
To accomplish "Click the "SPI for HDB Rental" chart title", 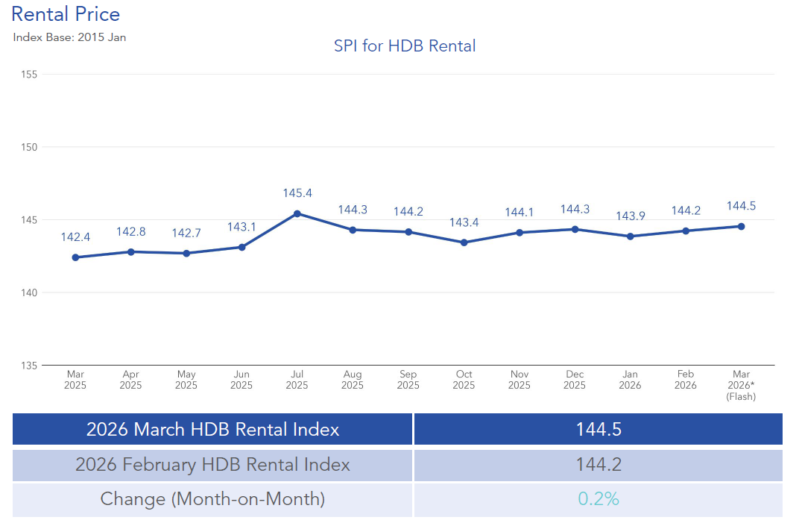I will click(x=405, y=46).
